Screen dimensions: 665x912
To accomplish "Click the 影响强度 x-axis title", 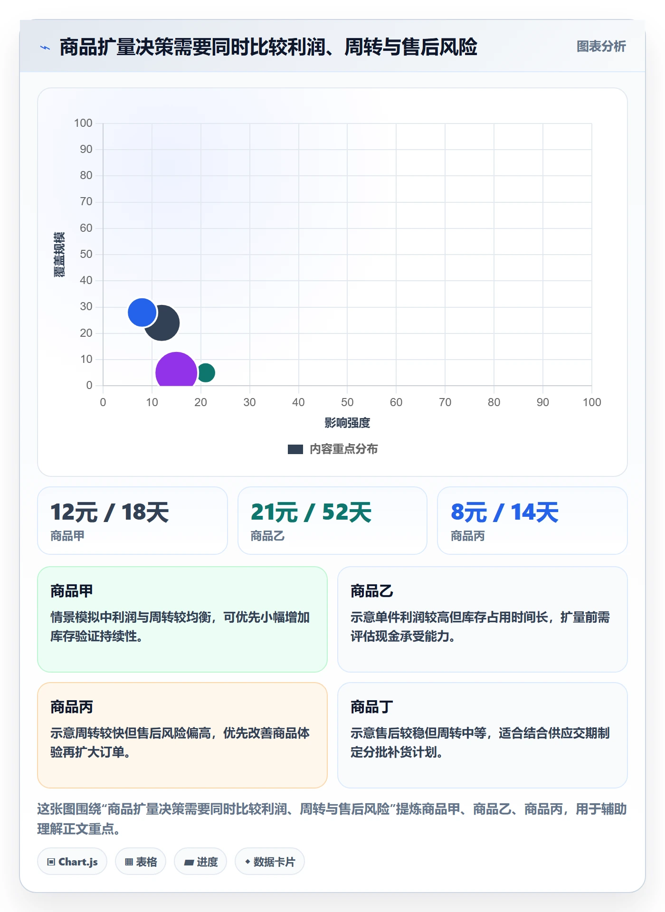I will coord(347,423).
